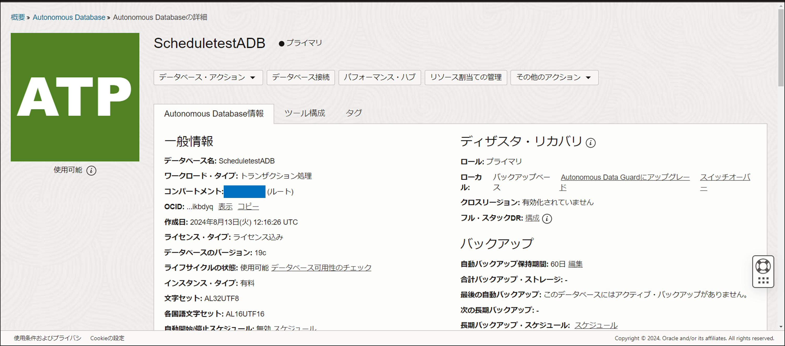Click リソース割当ての管理 button
This screenshot has height=346, width=785.
[466, 77]
